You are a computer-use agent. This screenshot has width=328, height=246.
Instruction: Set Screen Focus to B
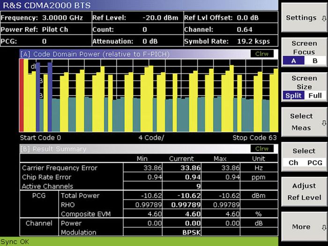(315, 61)
